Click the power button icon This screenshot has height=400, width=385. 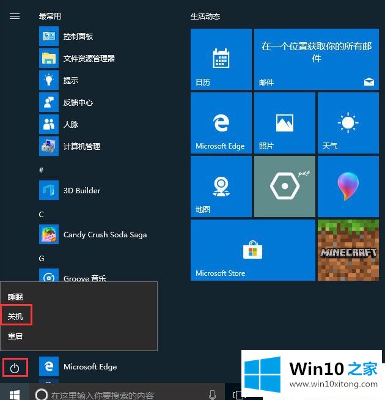click(15, 368)
